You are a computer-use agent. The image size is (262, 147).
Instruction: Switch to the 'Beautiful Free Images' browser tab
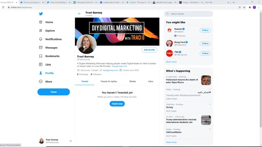pyautogui.click(x=164, y=2)
